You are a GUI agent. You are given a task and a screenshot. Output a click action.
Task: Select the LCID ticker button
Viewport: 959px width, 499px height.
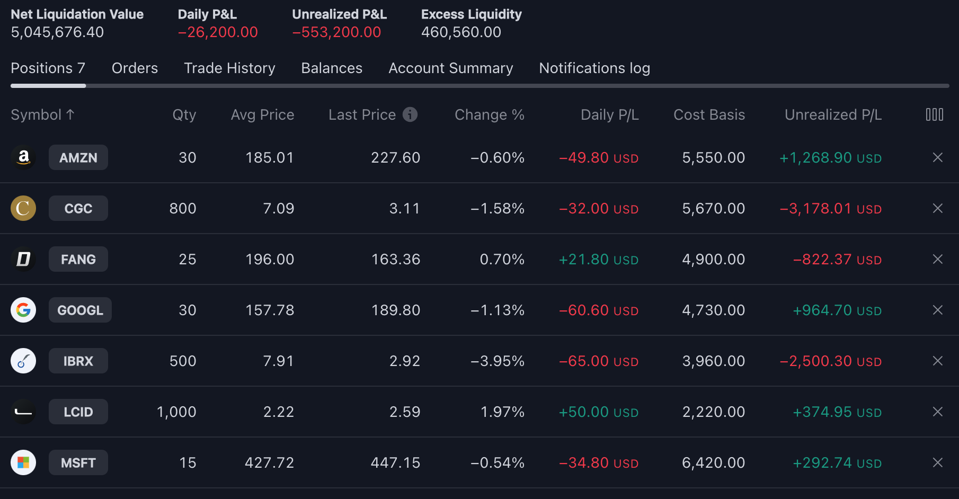click(x=78, y=412)
